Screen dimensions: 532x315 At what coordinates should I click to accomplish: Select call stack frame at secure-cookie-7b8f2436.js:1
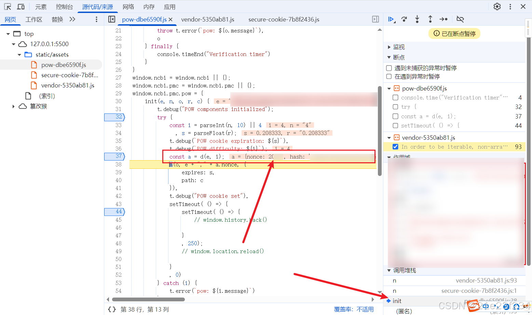pos(454,291)
